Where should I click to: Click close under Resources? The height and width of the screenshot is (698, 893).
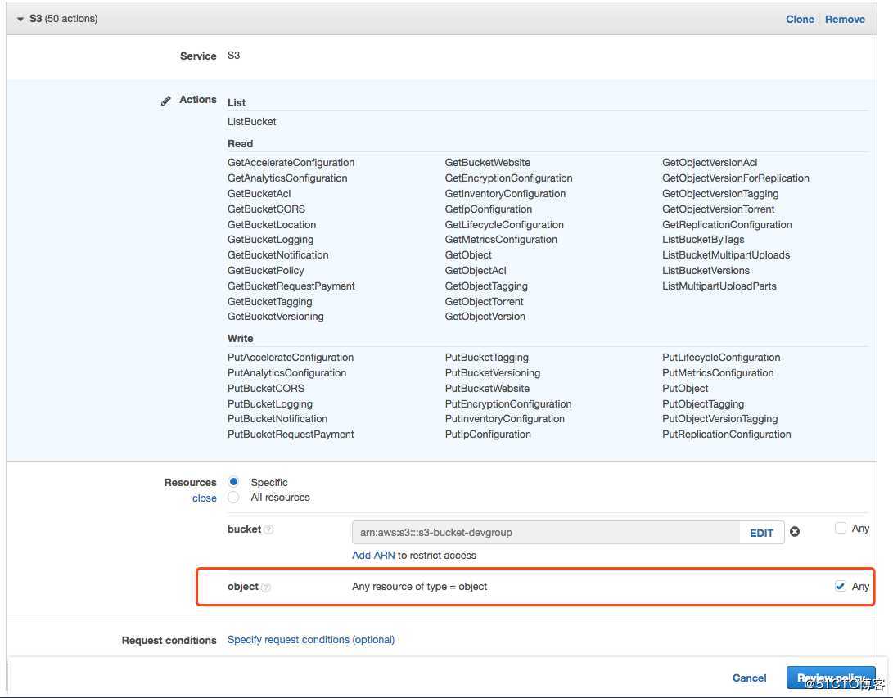coord(205,498)
